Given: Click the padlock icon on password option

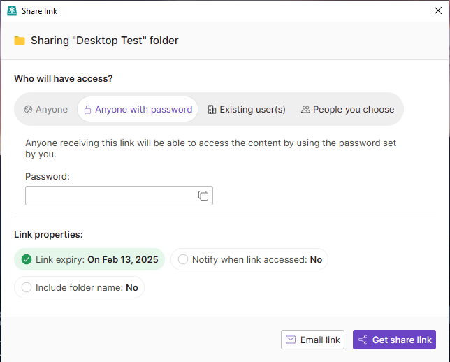Looking at the screenshot, I should [x=88, y=110].
